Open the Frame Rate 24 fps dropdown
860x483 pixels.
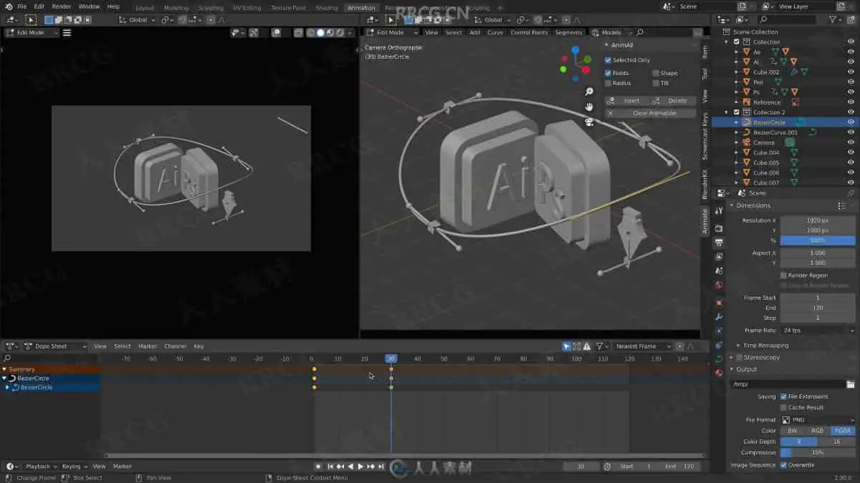tap(818, 331)
